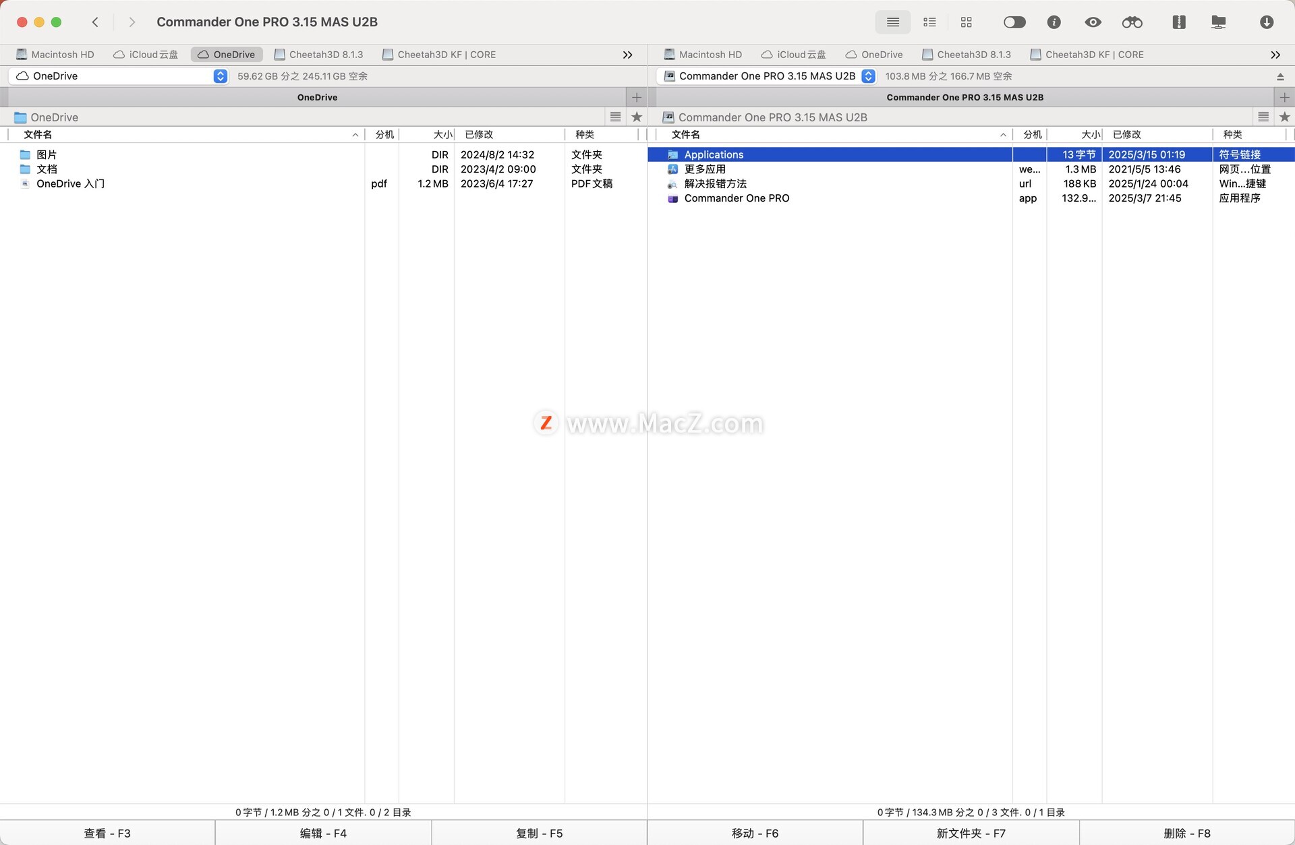Click the 新文件夹 - F7 button
This screenshot has width=1295, height=845.
pyautogui.click(x=971, y=833)
